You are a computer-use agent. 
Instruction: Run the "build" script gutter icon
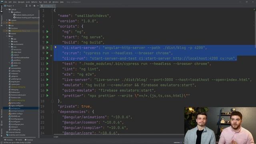[x=48, y=42]
